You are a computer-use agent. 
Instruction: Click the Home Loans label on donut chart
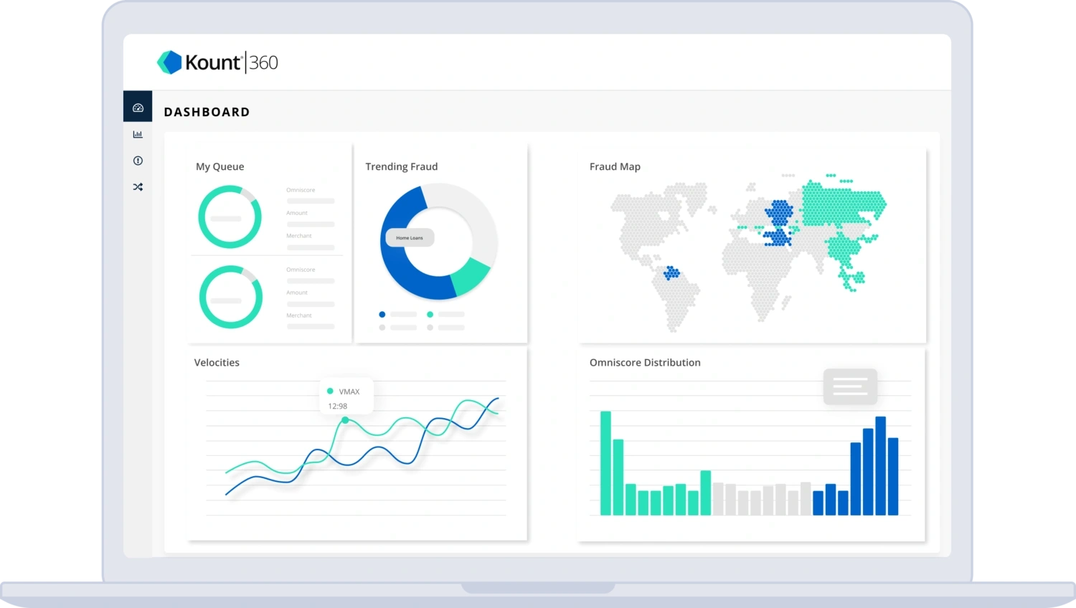click(409, 237)
